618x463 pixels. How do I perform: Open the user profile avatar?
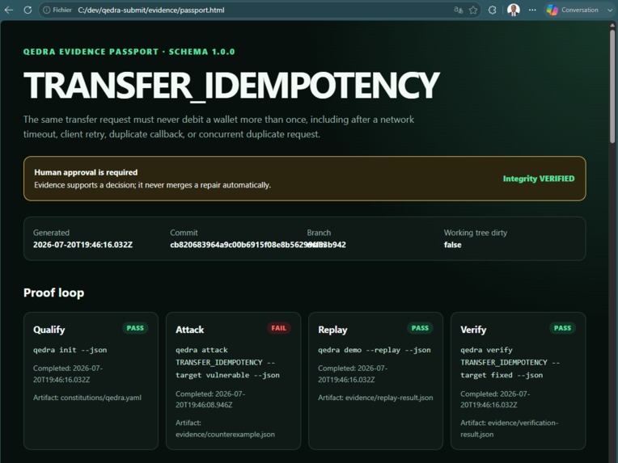513,10
